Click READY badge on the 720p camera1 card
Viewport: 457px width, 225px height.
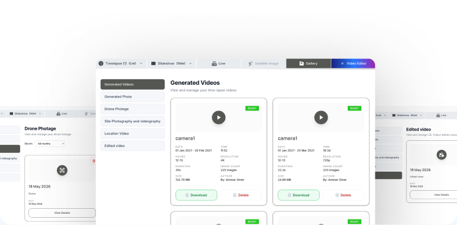[x=355, y=108]
